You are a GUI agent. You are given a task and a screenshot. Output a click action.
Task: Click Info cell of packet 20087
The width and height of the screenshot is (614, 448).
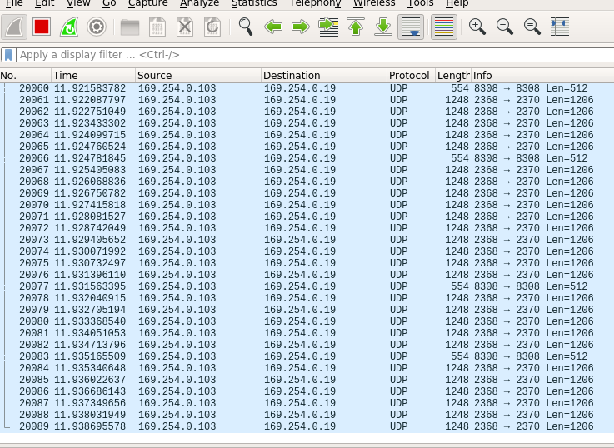(x=534, y=403)
